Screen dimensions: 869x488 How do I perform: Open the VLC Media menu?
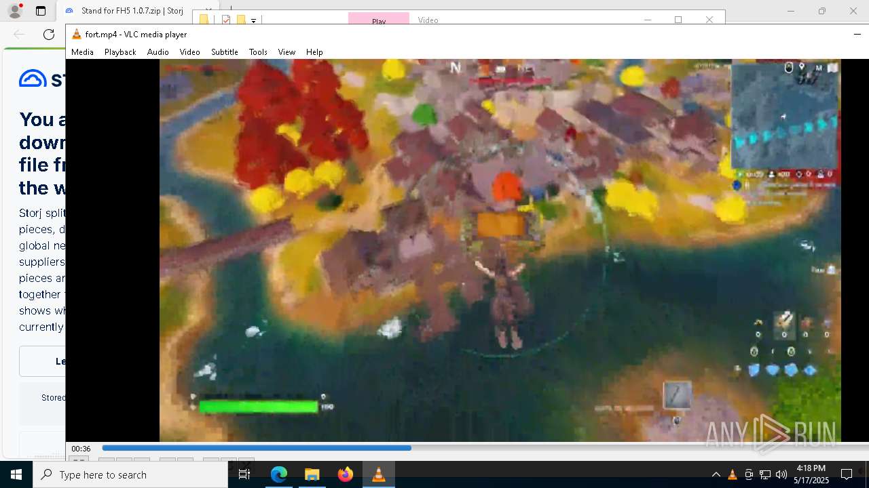pos(82,52)
